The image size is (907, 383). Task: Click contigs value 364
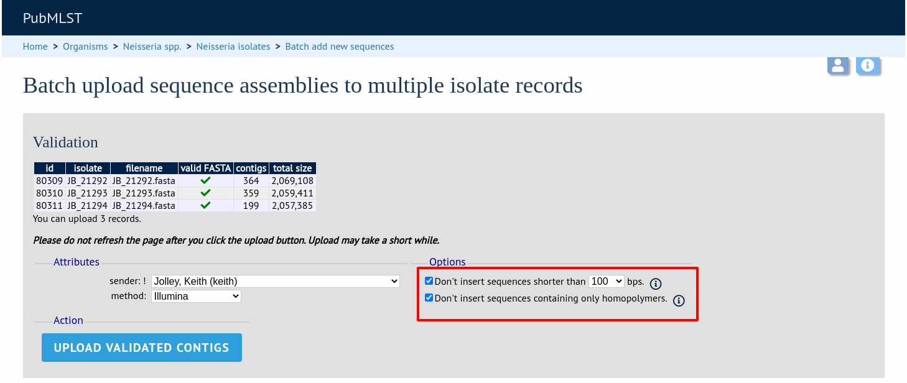click(251, 180)
